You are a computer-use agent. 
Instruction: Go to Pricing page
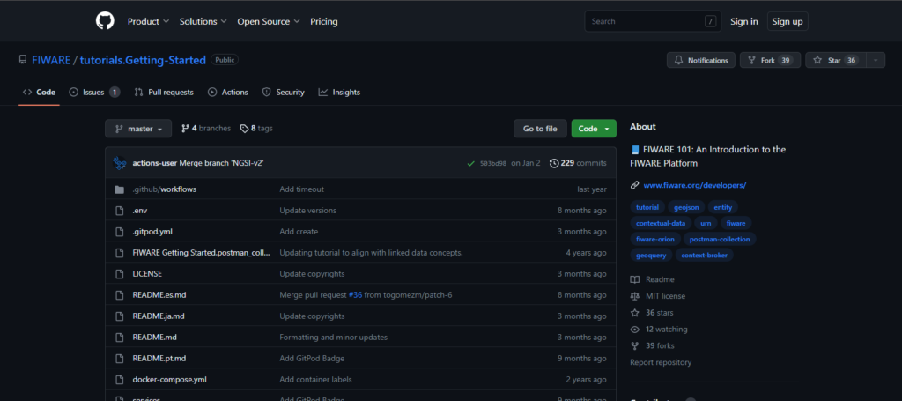point(324,21)
